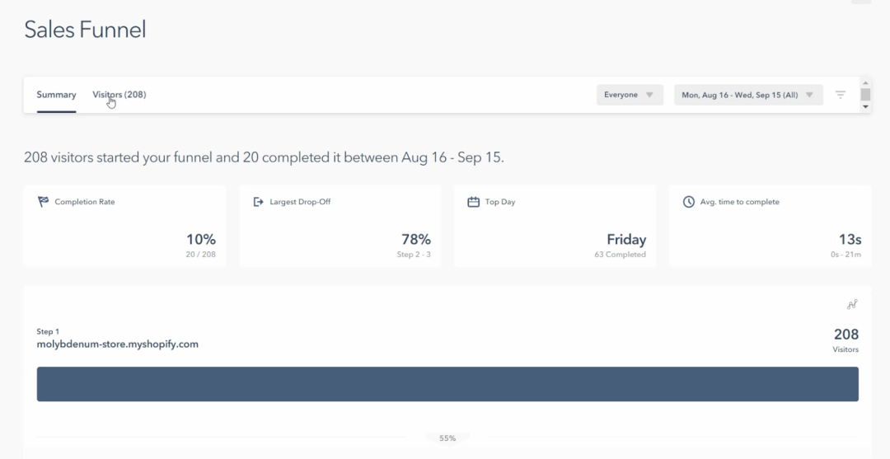890x459 pixels.
Task: Click the Top Day calendar icon
Action: 473,202
